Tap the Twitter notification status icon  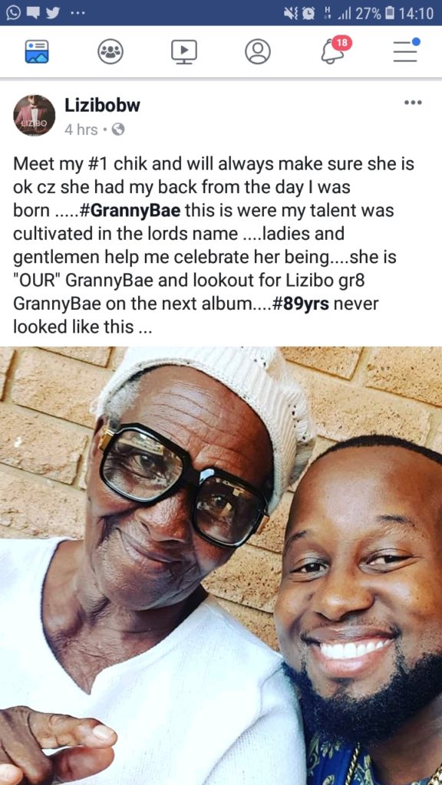(53, 14)
